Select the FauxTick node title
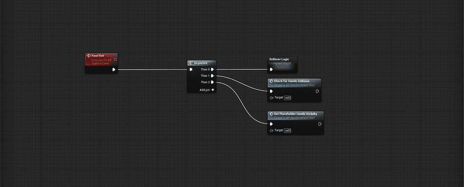Image resolution: width=464 pixels, height=187 pixels. (98, 56)
